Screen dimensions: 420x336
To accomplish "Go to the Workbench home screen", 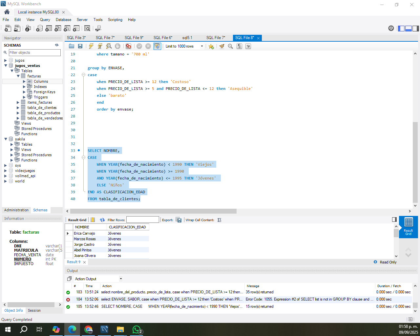I will [7, 12].
